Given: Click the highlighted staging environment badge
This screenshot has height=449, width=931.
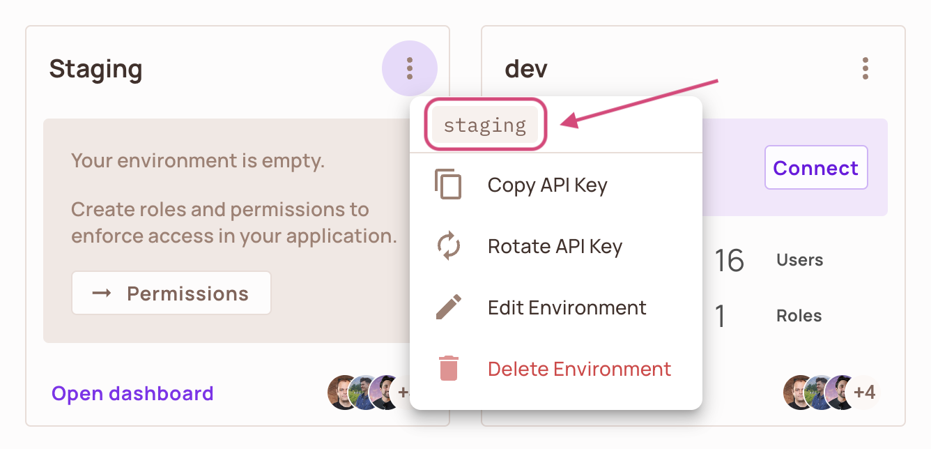Looking at the screenshot, I should pyautogui.click(x=486, y=124).
